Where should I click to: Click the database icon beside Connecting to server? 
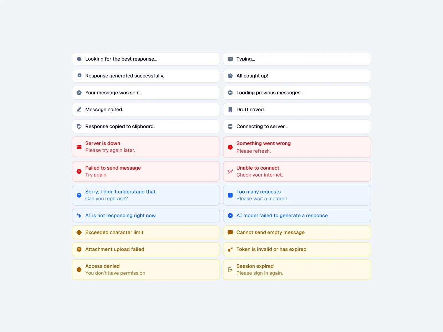[x=230, y=126]
